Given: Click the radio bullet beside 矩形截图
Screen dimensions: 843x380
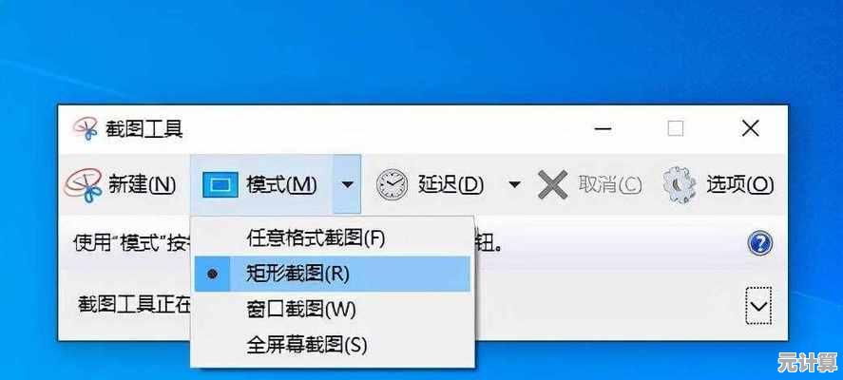Looking at the screenshot, I should click(213, 275).
